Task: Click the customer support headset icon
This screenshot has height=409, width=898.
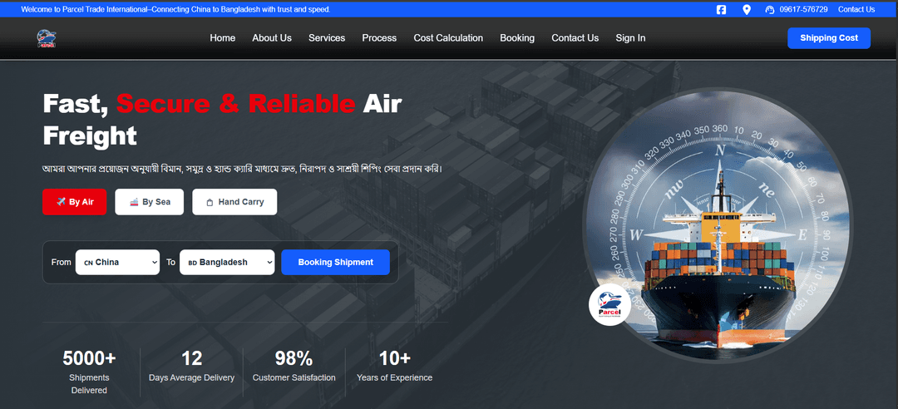Action: pyautogui.click(x=770, y=10)
